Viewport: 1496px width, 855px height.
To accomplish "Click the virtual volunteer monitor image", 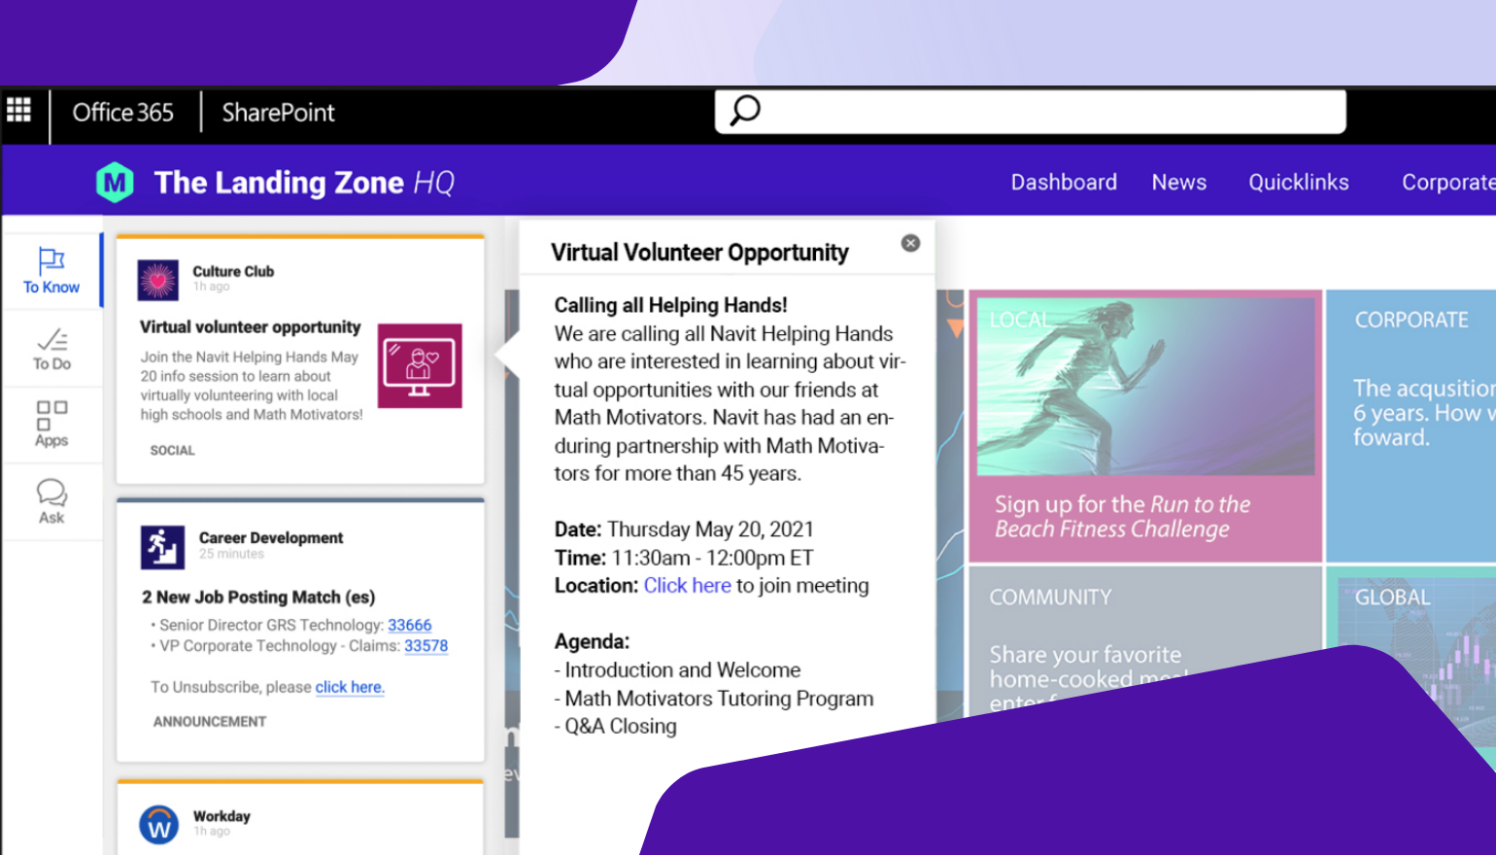I will (420, 365).
